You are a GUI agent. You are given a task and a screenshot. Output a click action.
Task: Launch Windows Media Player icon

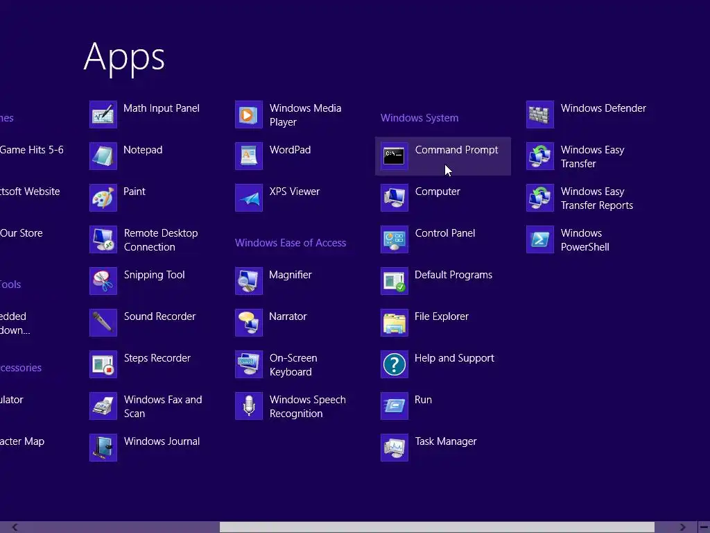249,115
